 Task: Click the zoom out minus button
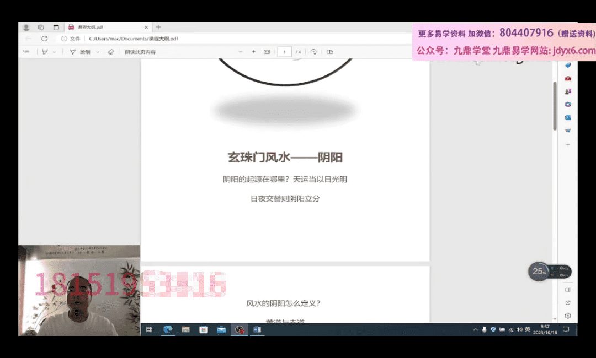[241, 52]
